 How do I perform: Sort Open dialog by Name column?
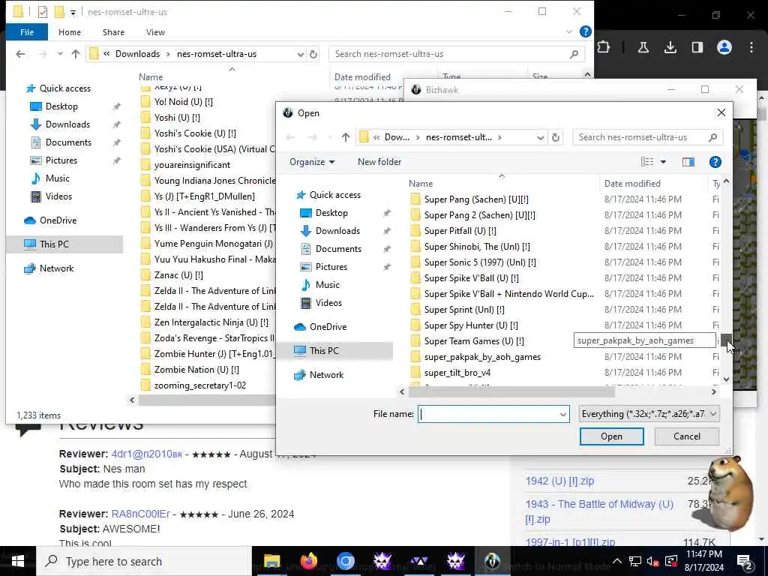(x=421, y=183)
